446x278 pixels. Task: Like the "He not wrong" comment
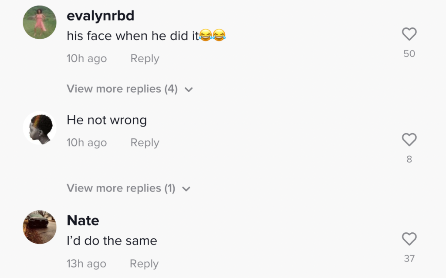(409, 140)
